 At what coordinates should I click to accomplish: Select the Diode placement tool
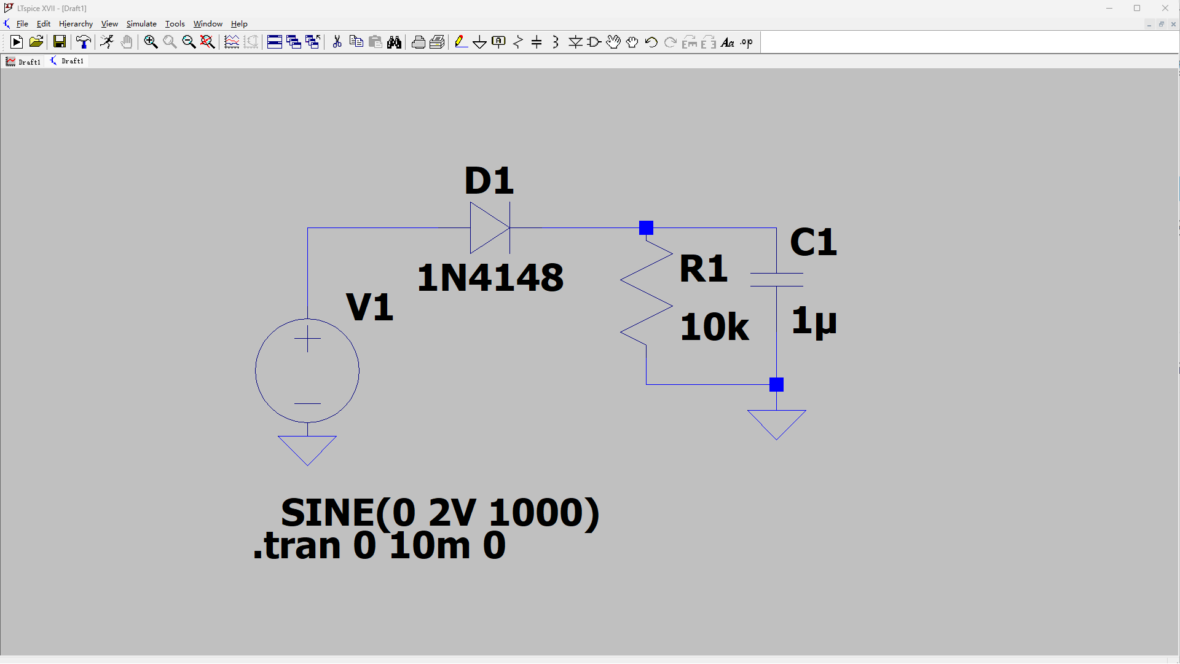pos(575,42)
